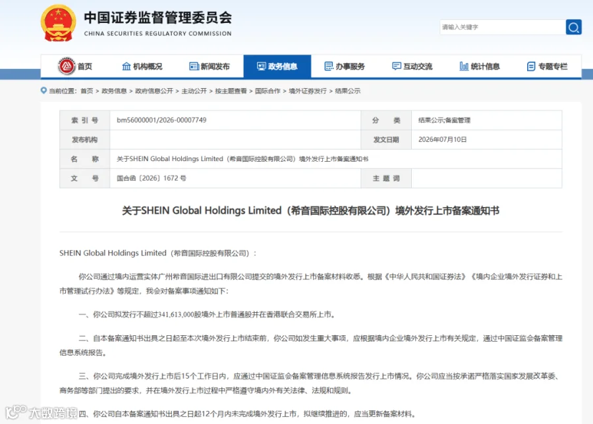Click the 文号 table label
Image resolution: width=593 pixels, height=424 pixels.
(x=85, y=178)
